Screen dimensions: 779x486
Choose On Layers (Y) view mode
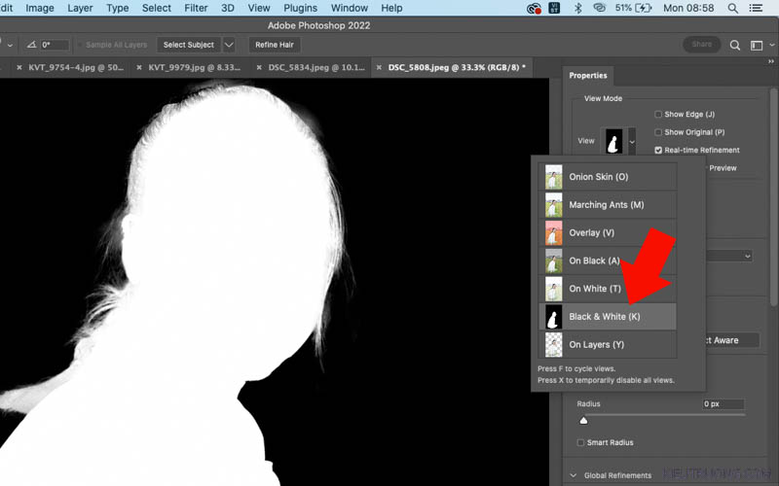[608, 345]
